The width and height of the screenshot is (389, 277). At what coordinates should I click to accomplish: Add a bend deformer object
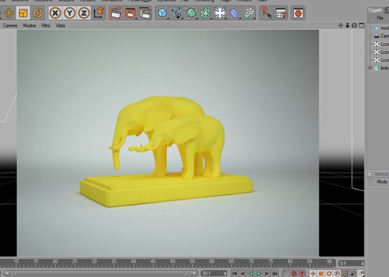[234, 13]
